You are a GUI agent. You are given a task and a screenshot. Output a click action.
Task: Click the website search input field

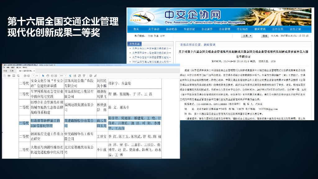pyautogui.click(x=202, y=36)
